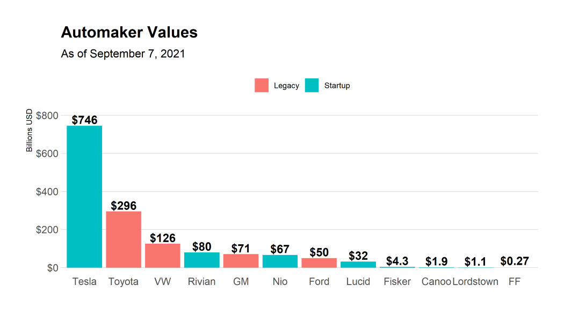564x313 pixels.
Task: Click the $0.27 value label
Action: pyautogui.click(x=515, y=261)
